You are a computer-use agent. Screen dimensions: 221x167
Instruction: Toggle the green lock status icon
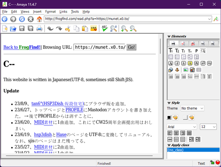pyautogui.click(x=212, y=162)
